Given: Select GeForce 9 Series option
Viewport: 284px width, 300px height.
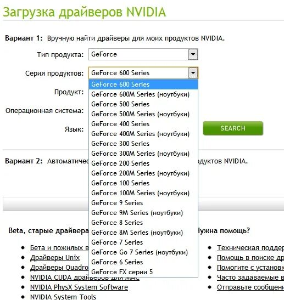Looking at the screenshot, I should pos(143,203).
